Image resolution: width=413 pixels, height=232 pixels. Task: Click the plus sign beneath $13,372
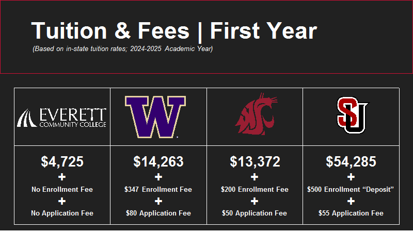255,177
